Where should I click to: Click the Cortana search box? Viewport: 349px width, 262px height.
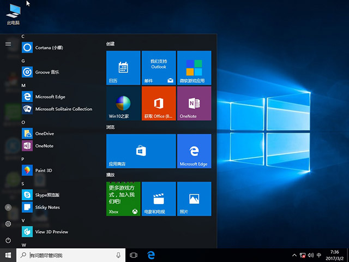pos(71,255)
